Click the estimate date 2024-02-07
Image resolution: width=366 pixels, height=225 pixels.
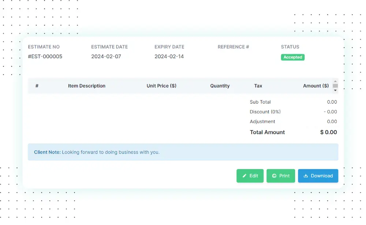point(106,56)
